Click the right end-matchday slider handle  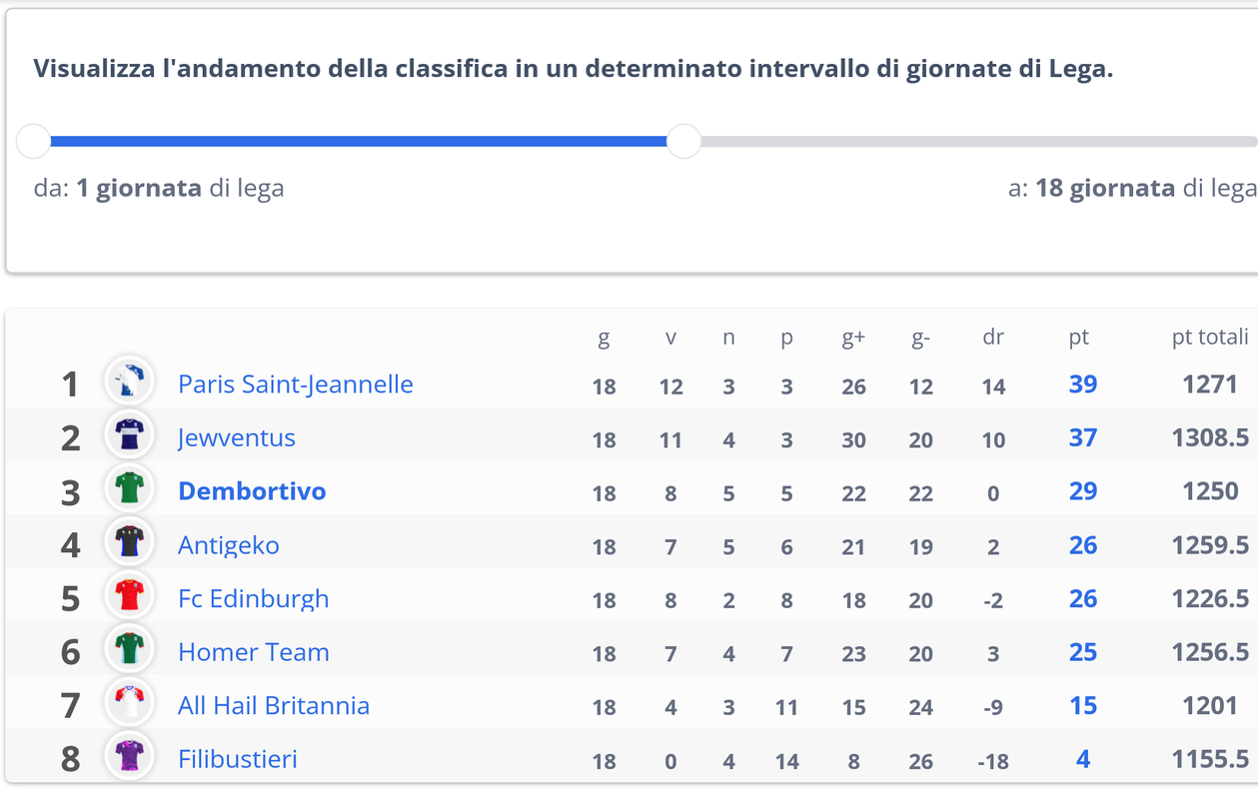click(683, 142)
